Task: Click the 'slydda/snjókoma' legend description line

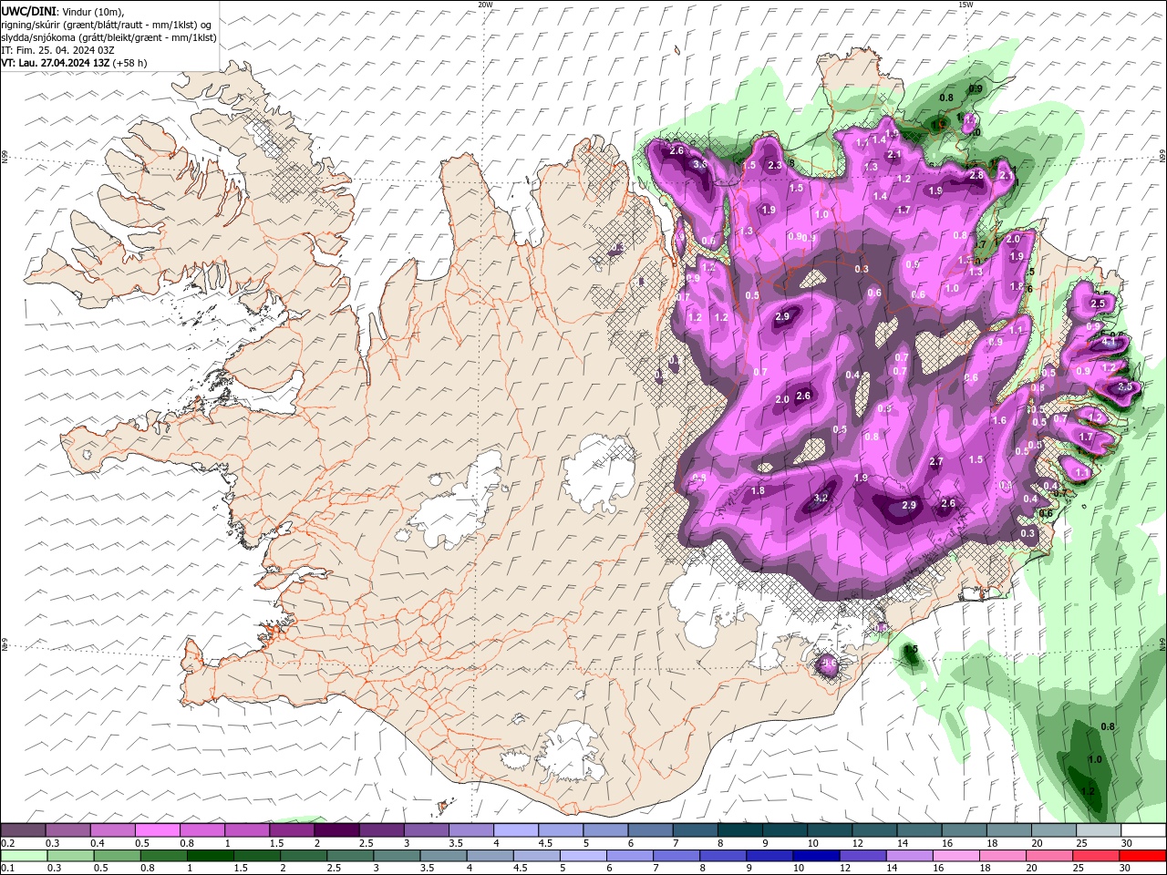Action: (108, 37)
